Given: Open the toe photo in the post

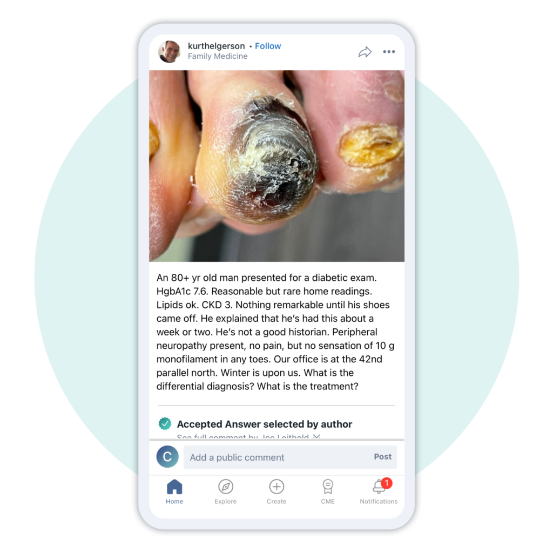Looking at the screenshot, I should [x=276, y=166].
